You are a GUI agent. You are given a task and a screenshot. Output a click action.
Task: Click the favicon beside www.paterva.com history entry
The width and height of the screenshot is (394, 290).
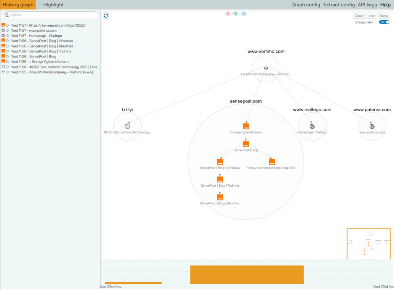(x=3, y=30)
